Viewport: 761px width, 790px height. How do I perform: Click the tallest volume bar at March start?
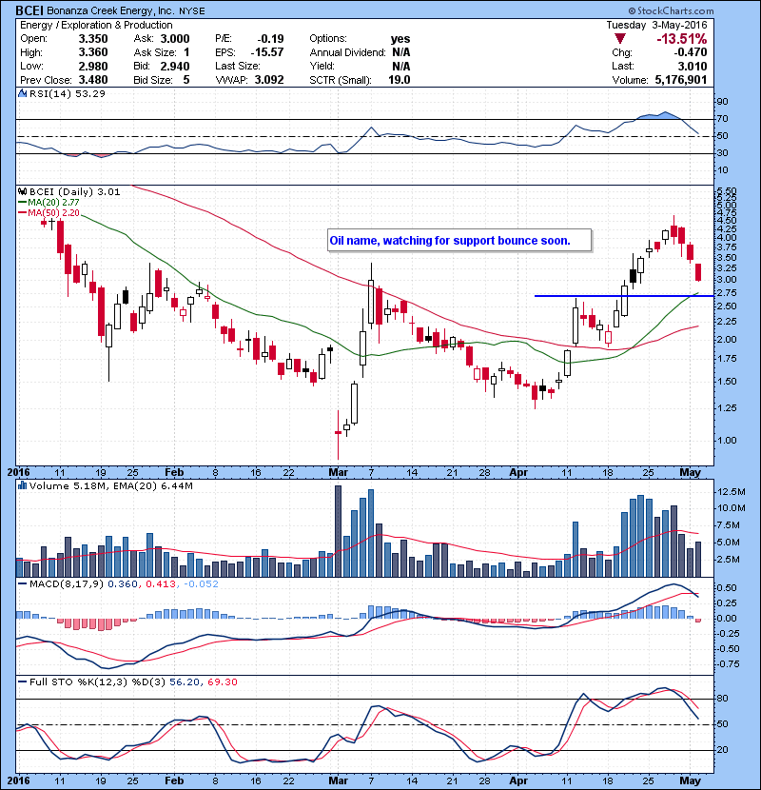[x=338, y=531]
